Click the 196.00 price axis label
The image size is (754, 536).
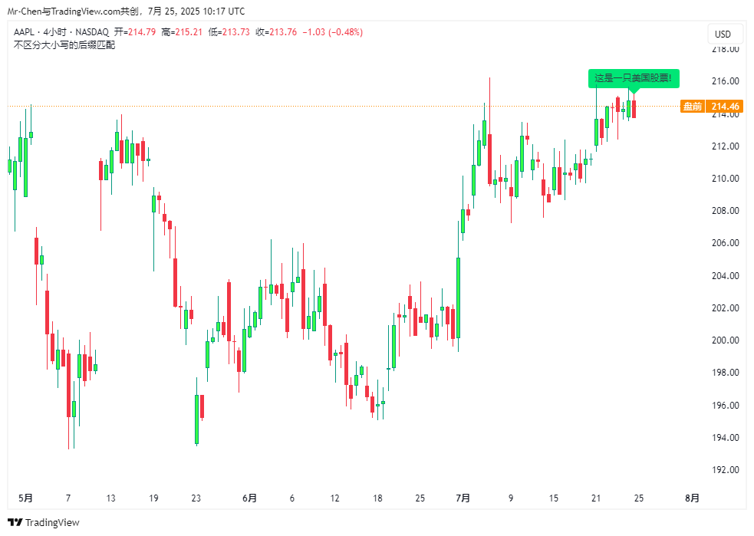[x=725, y=405]
